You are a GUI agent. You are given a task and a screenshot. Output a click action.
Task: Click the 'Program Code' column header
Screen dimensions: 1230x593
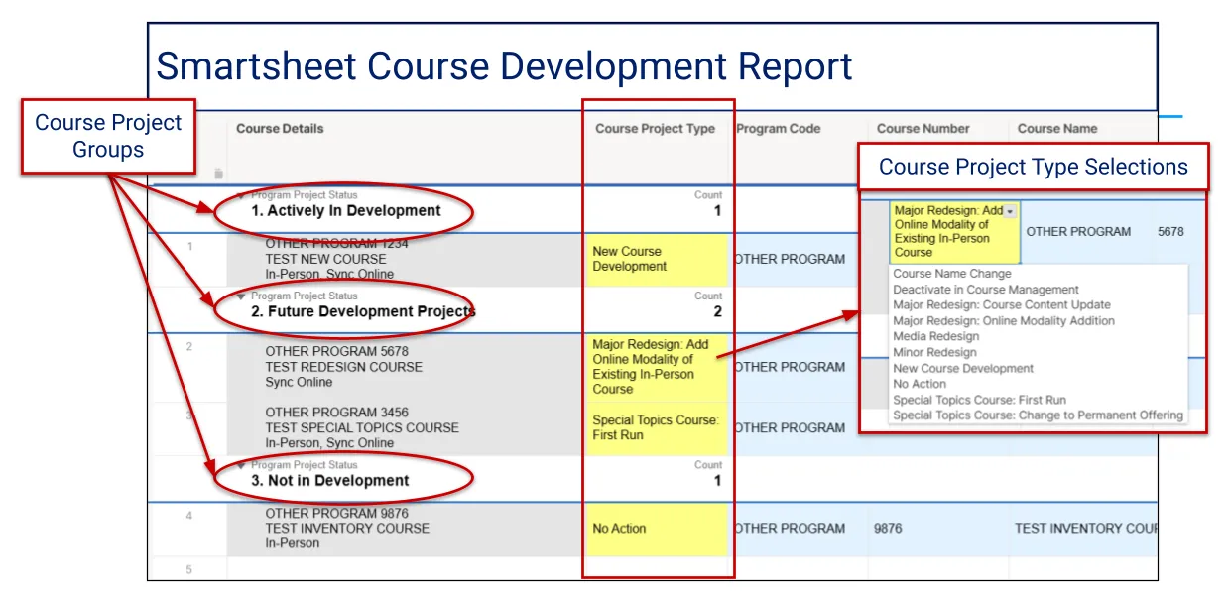tap(779, 129)
